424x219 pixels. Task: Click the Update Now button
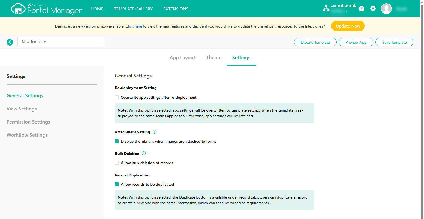click(x=348, y=26)
